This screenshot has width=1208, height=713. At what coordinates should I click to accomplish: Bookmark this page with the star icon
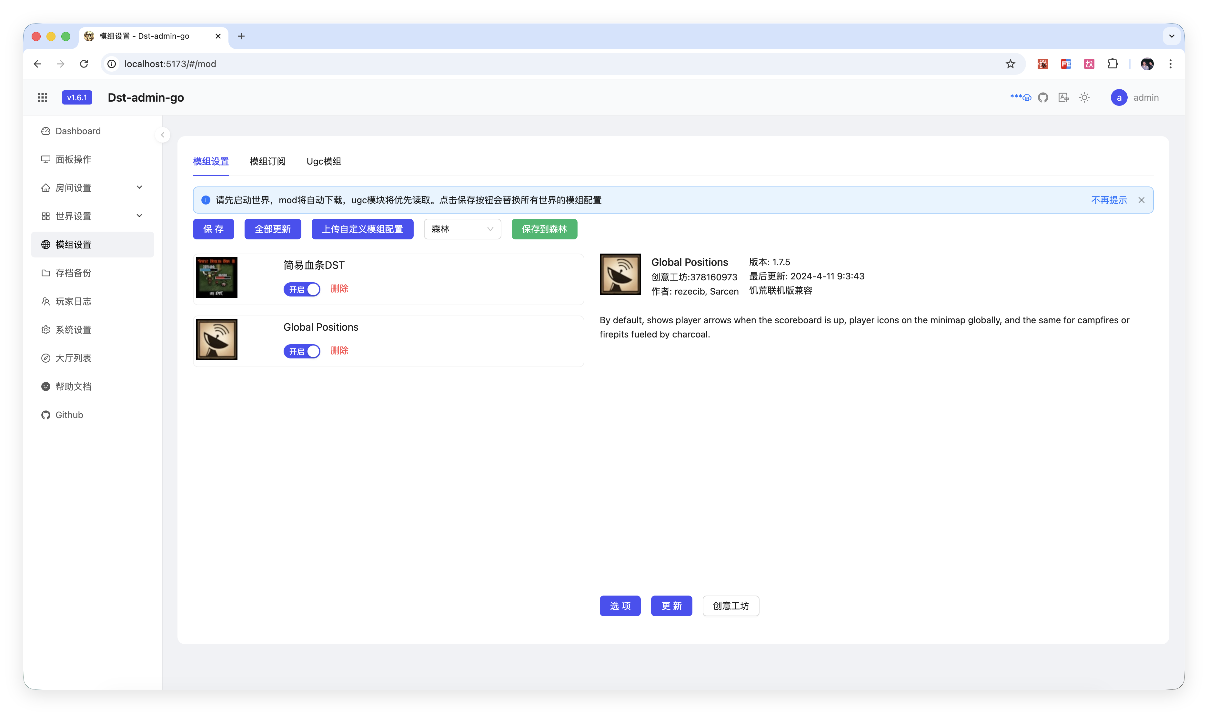pyautogui.click(x=1011, y=64)
